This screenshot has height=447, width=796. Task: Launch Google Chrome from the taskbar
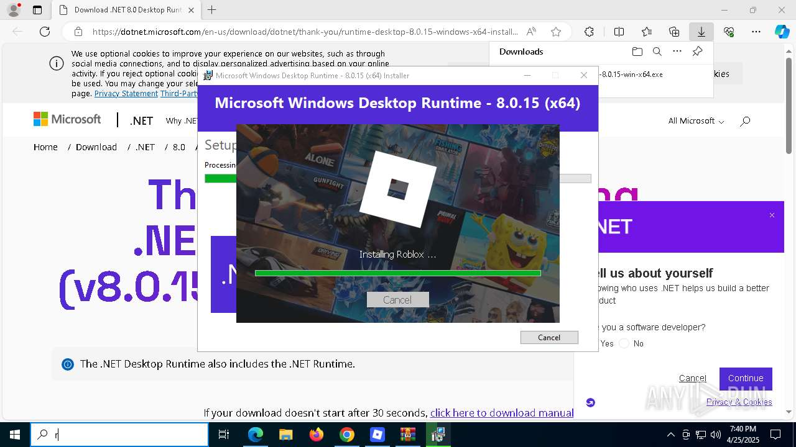click(x=346, y=435)
